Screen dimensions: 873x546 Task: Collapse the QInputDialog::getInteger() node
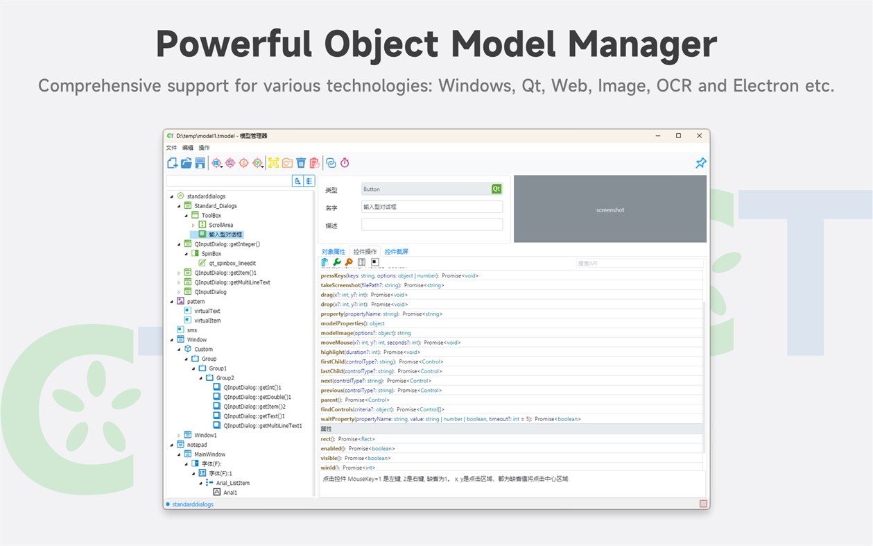179,244
